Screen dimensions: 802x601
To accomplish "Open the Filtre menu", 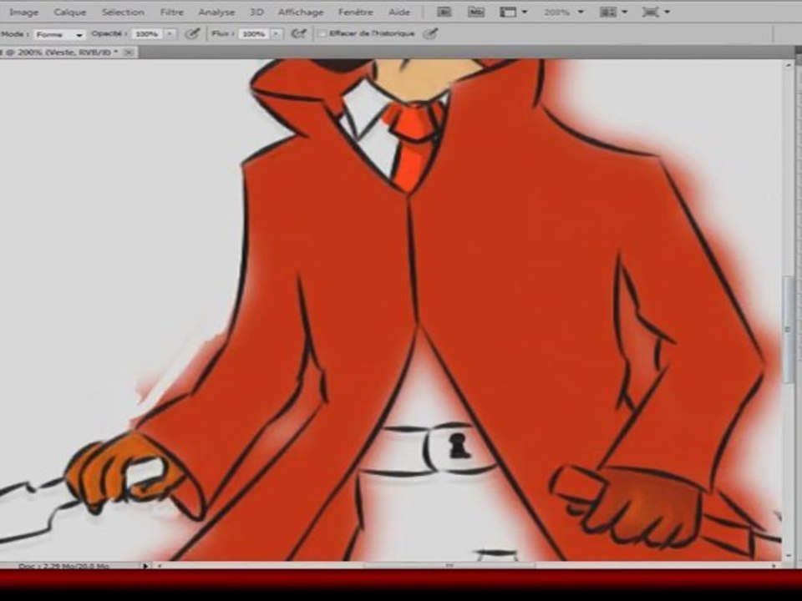I will coord(172,13).
